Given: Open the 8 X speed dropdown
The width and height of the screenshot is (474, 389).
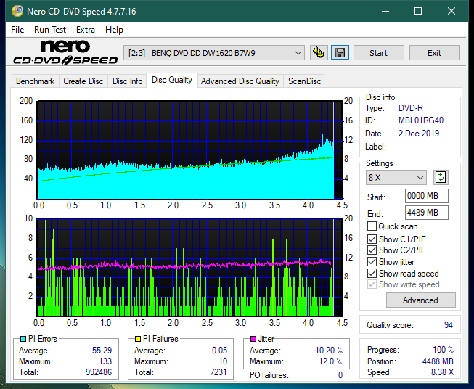Looking at the screenshot, I should pos(396,177).
